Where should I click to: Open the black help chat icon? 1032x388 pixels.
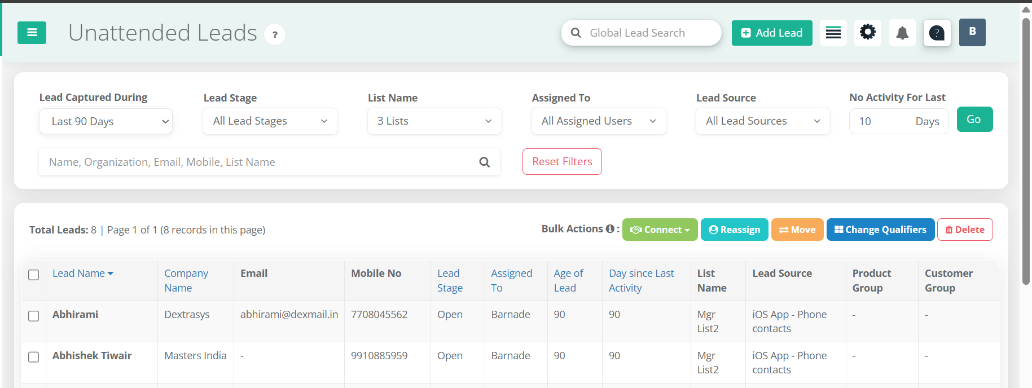click(937, 33)
